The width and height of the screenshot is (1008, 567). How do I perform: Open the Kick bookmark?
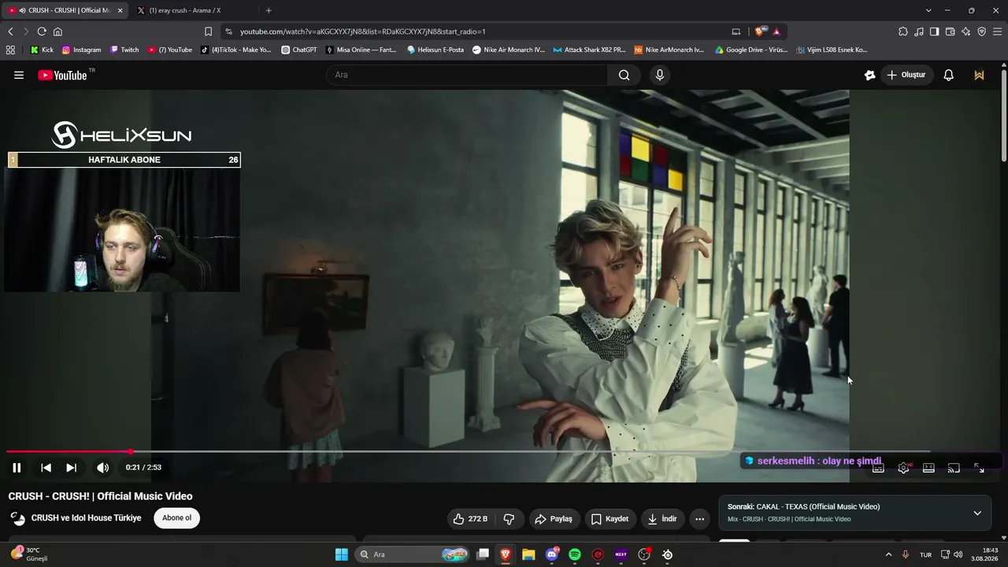42,50
